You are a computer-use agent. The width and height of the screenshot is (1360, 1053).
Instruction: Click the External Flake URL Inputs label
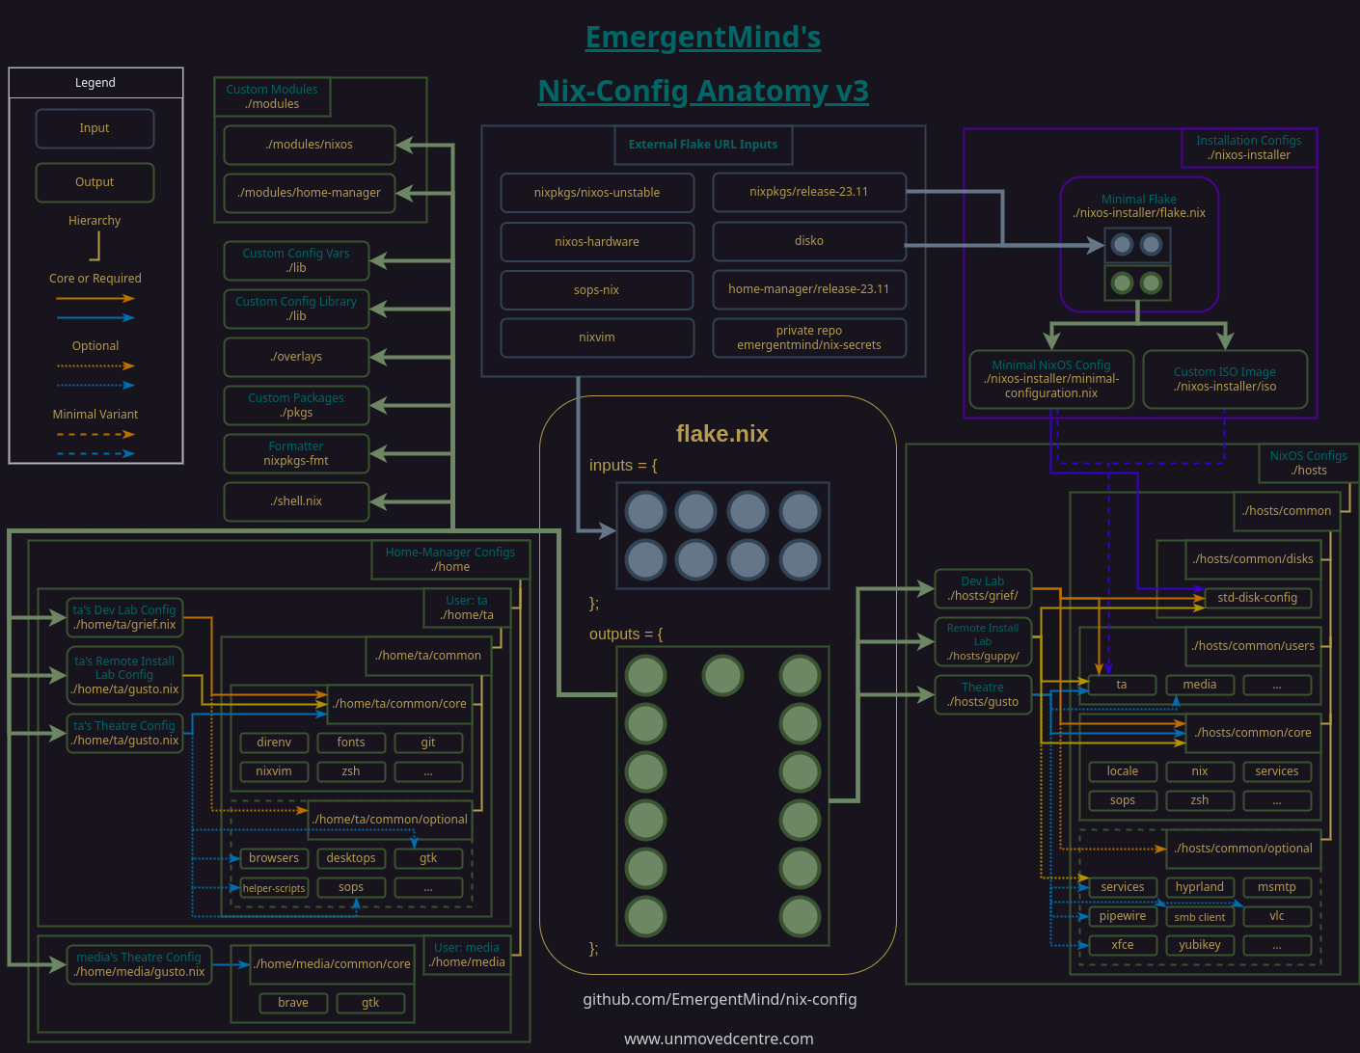coord(703,145)
